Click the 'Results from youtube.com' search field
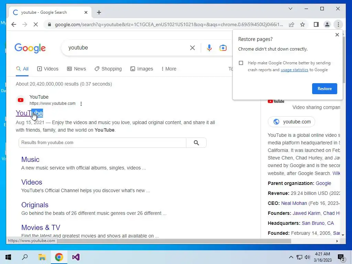 point(102,143)
